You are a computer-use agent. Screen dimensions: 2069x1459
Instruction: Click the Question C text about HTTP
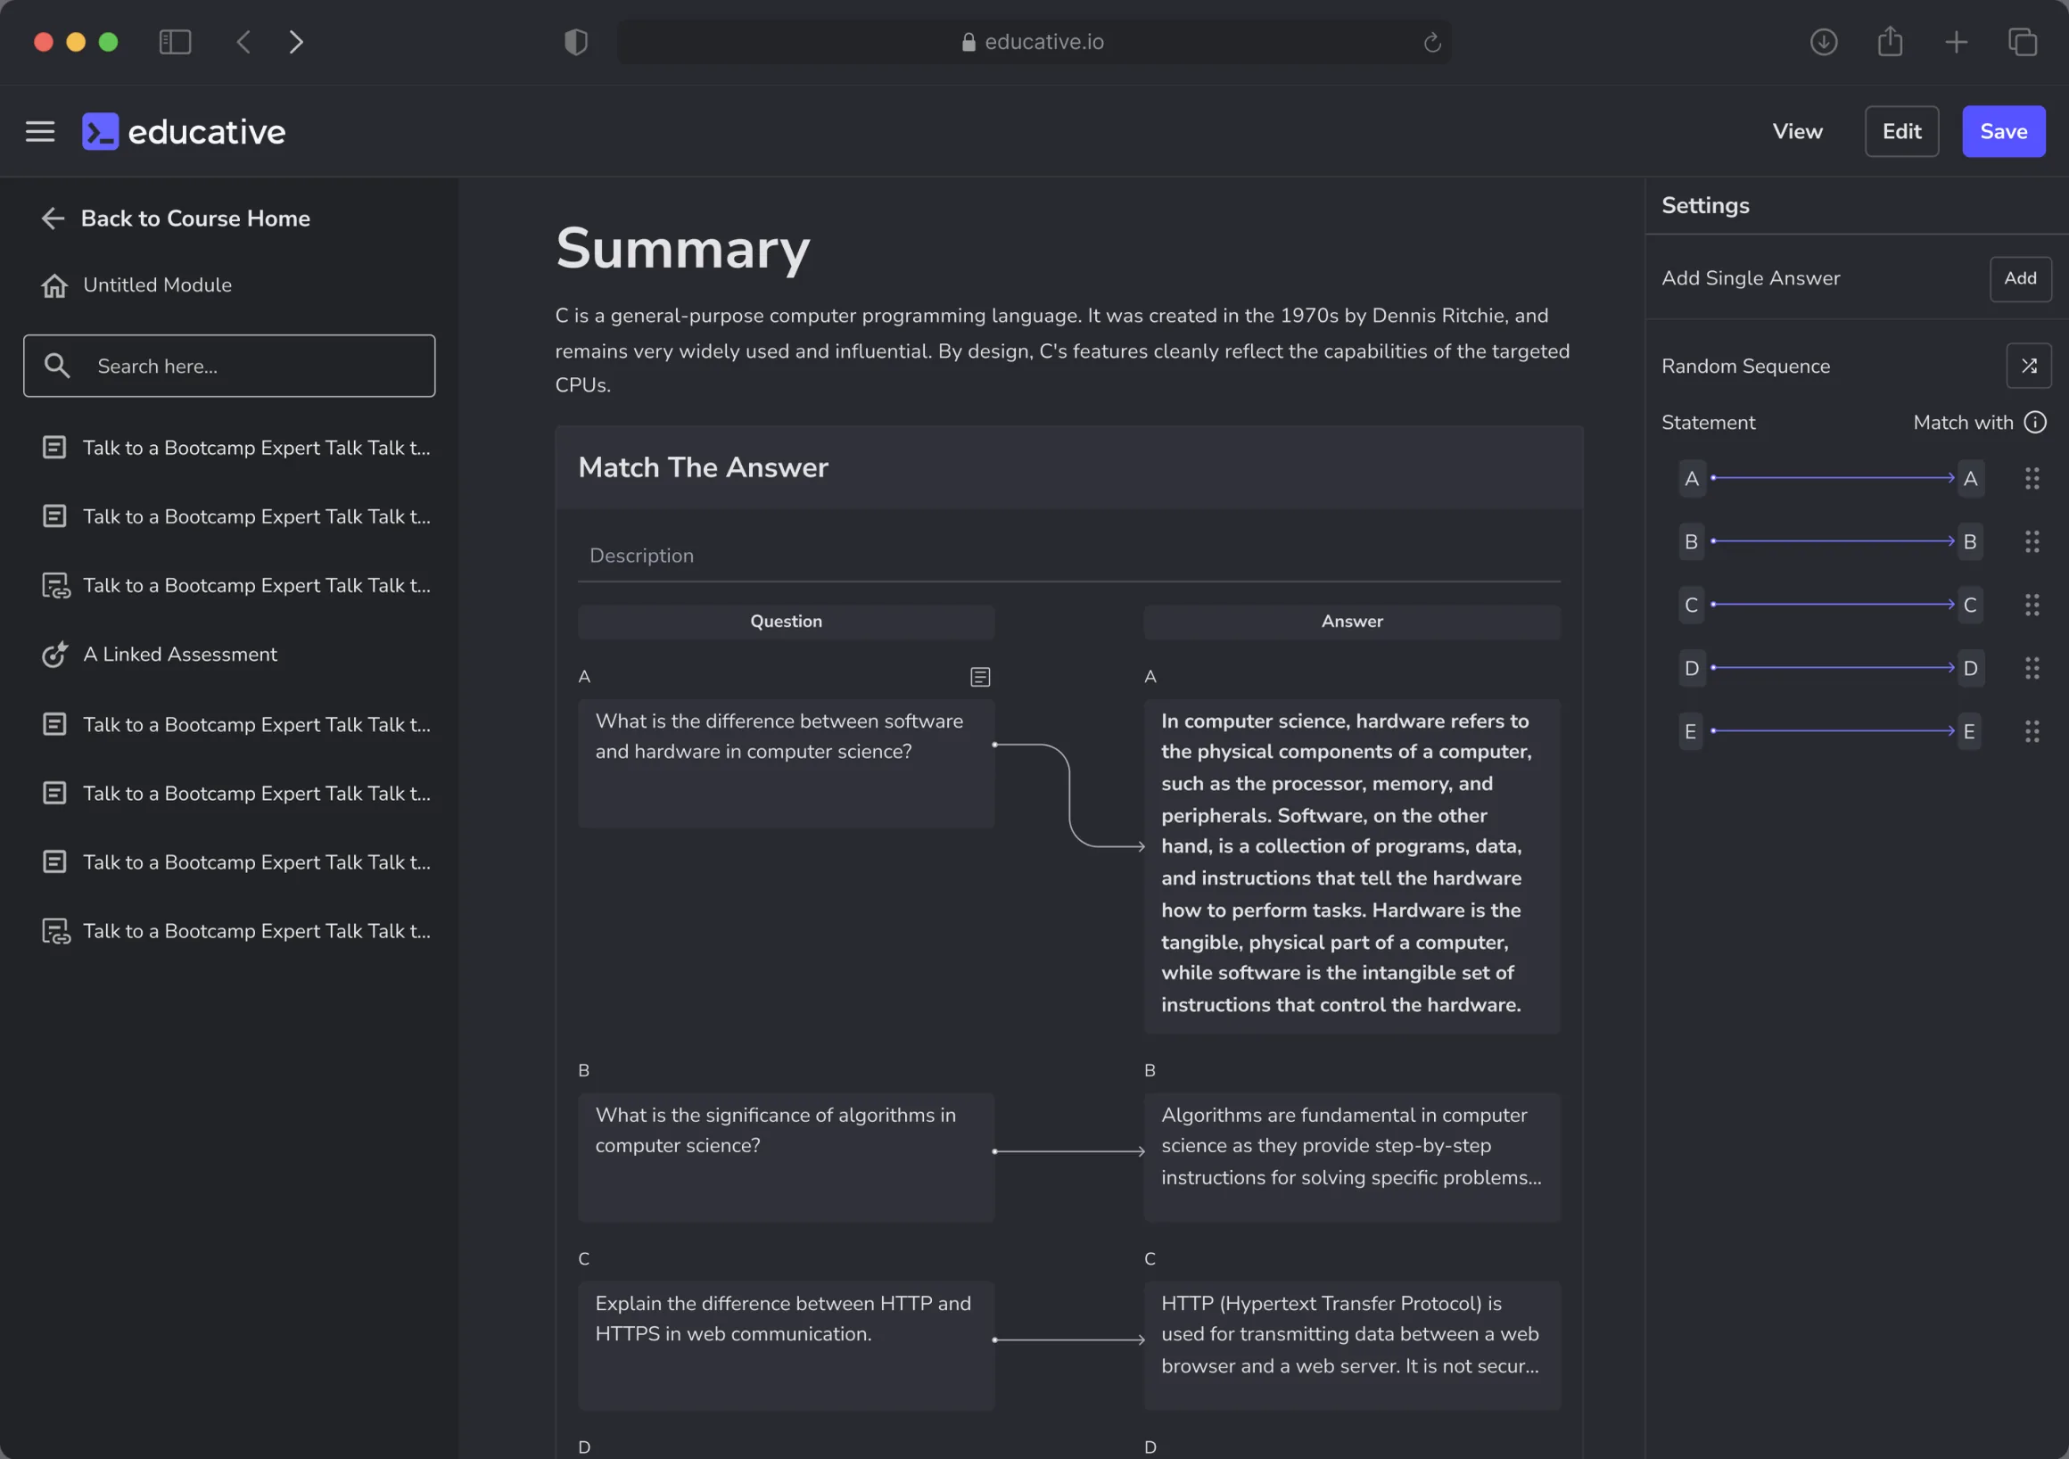tap(782, 1318)
